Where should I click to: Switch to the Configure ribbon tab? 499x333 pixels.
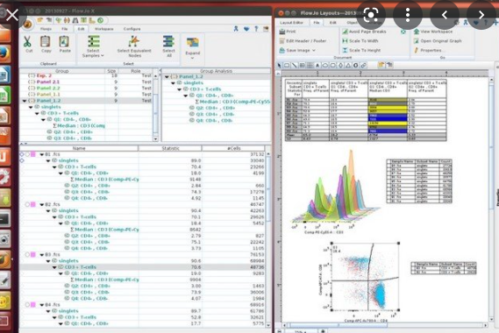click(132, 29)
